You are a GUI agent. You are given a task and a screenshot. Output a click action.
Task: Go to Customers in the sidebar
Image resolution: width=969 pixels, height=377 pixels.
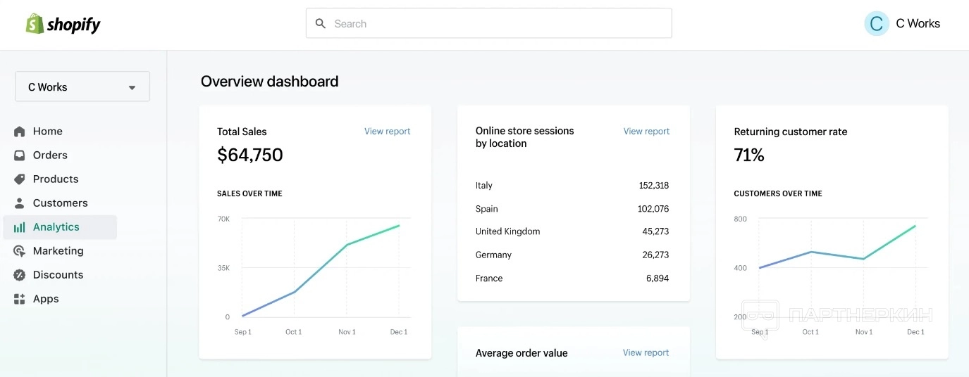60,203
